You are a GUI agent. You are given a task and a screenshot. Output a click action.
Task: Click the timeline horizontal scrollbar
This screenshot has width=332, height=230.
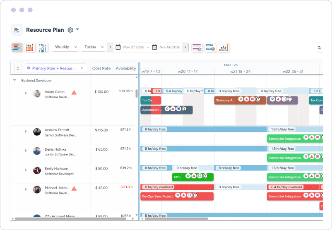click(176, 218)
